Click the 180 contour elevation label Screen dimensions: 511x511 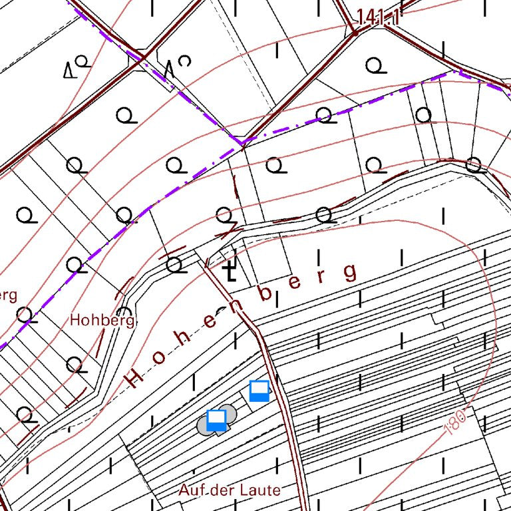[456, 421]
